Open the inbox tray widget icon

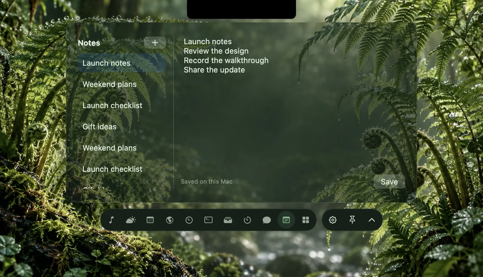click(x=228, y=220)
